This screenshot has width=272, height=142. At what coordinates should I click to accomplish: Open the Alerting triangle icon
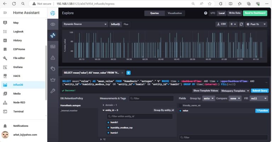(53, 57)
